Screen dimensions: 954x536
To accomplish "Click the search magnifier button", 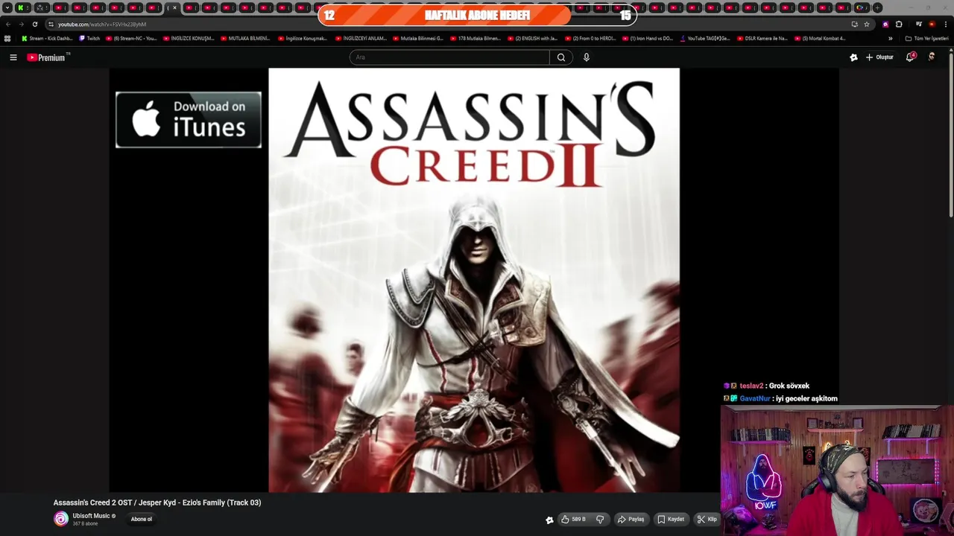I will coord(561,57).
